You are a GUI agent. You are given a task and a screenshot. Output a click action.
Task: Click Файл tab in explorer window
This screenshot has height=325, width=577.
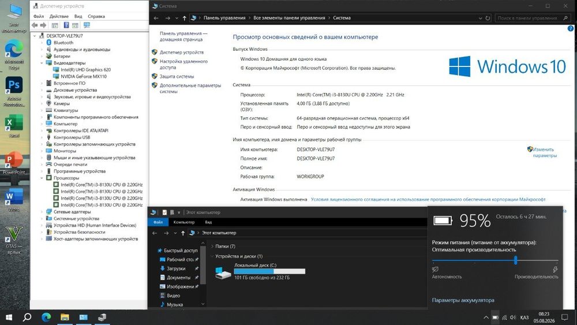tap(158, 222)
